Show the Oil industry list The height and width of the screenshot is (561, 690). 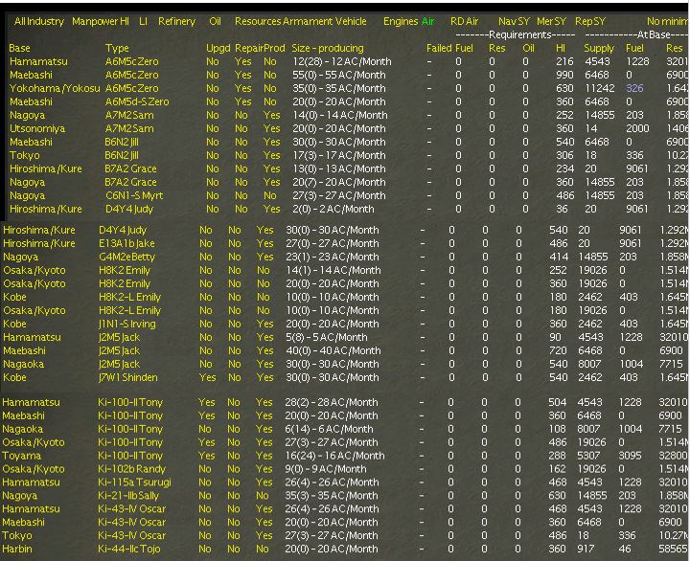tap(215, 21)
